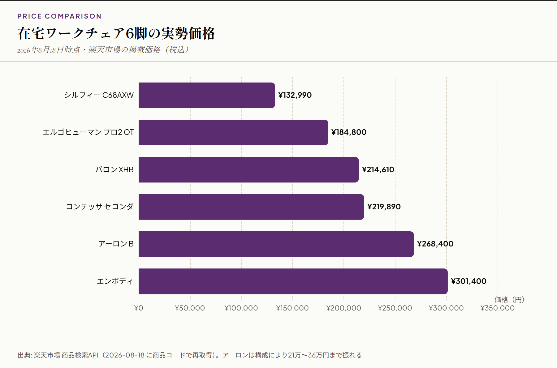
Task: Click the シルフィー C68AXW bar
Action: 207,95
